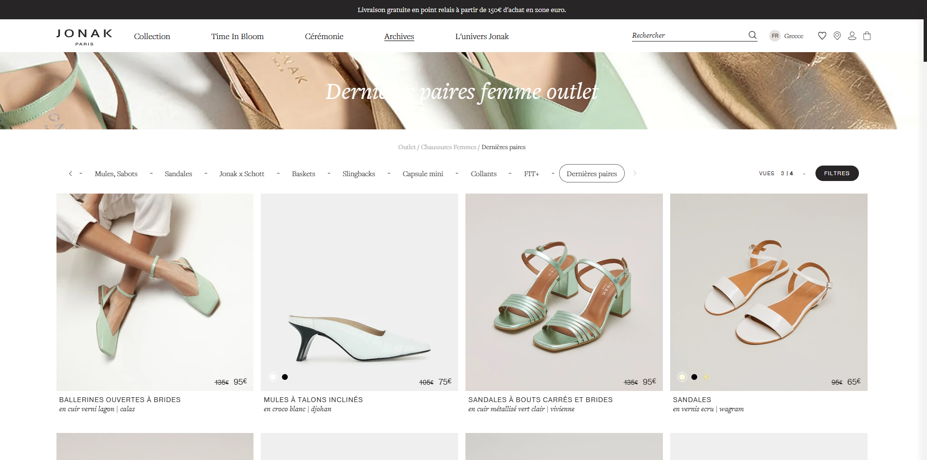Open the store locator pin icon
The image size is (927, 460).
[x=837, y=36]
